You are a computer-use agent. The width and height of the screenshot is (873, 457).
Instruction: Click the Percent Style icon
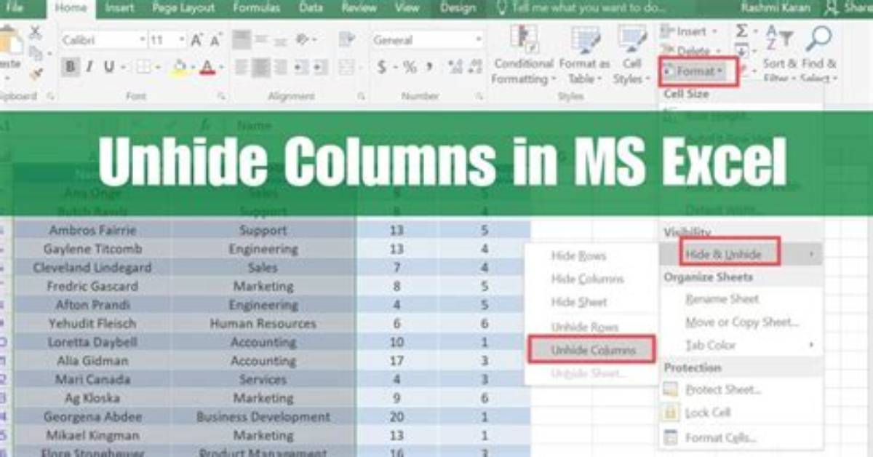410,68
